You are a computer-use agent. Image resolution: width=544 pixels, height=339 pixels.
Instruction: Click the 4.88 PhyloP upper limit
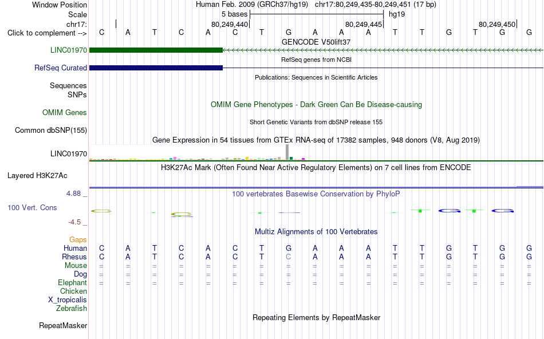pyautogui.click(x=73, y=194)
